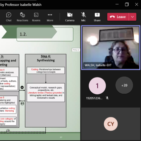Image resolution: width=141 pixels, height=141 pixels.
Task: Unmute the Mic
Action: (x=84, y=17)
